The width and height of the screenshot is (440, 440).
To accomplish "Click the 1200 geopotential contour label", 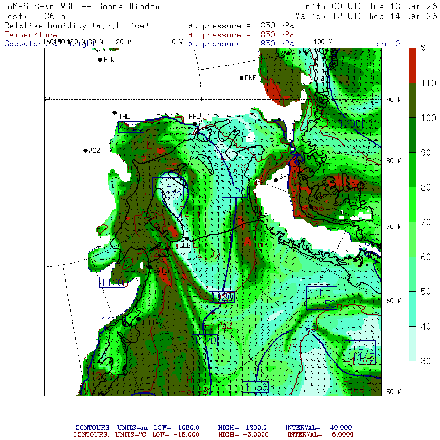I will [349, 124].
